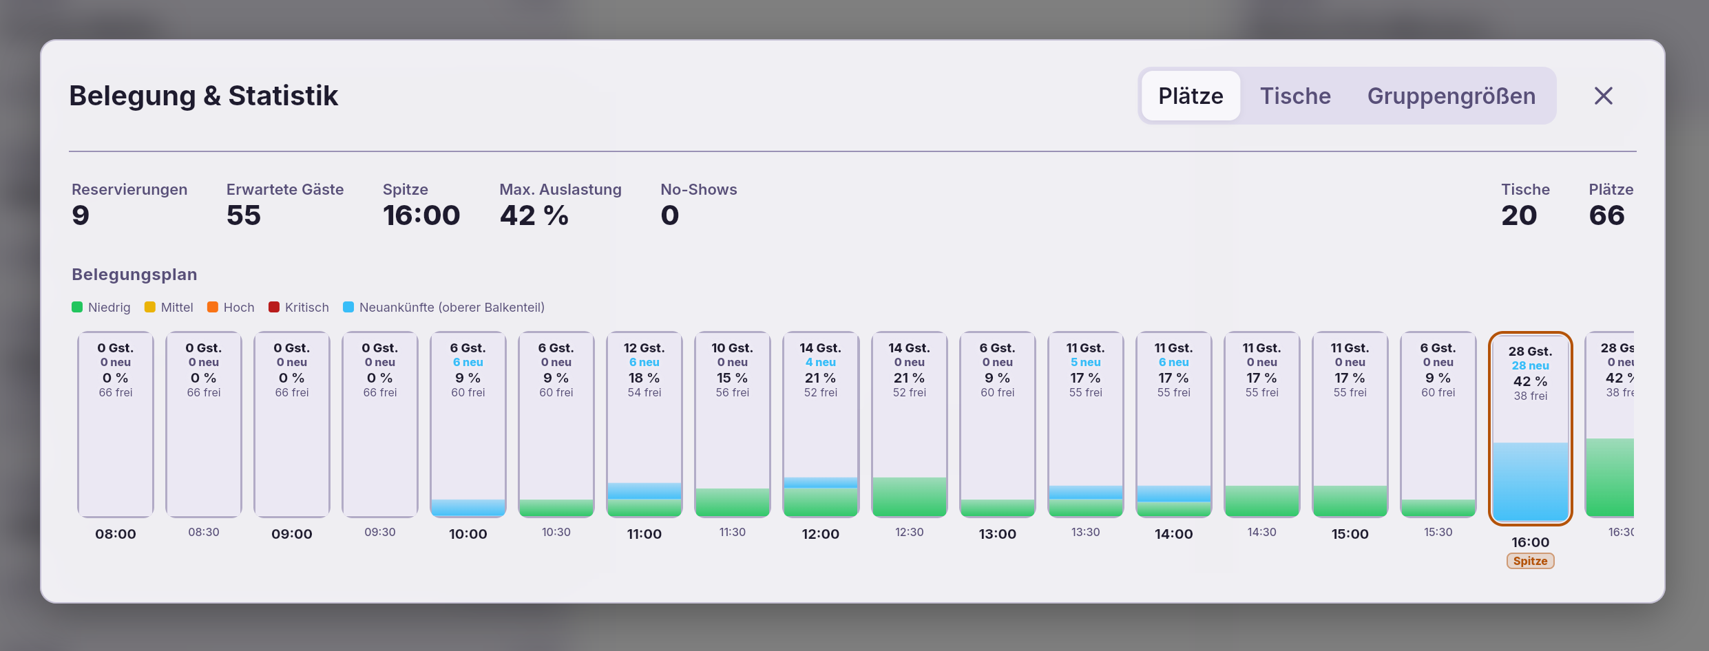
Task: Select the 12:30 occupancy bar
Action: tap(909, 425)
